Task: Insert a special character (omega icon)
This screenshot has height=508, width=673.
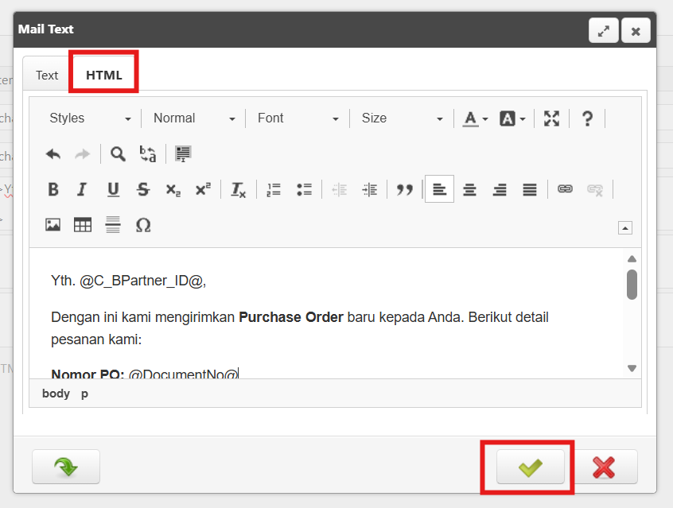Action: tap(143, 225)
